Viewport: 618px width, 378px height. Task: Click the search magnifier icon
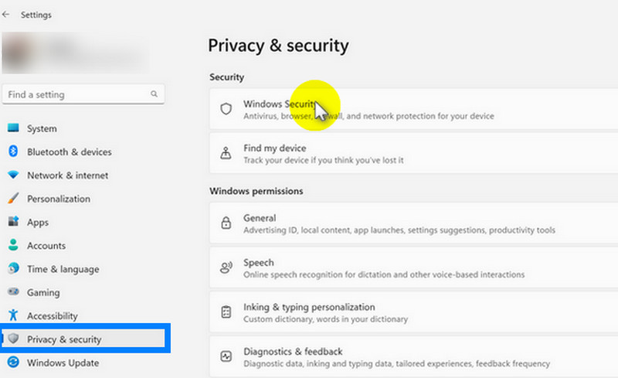154,94
